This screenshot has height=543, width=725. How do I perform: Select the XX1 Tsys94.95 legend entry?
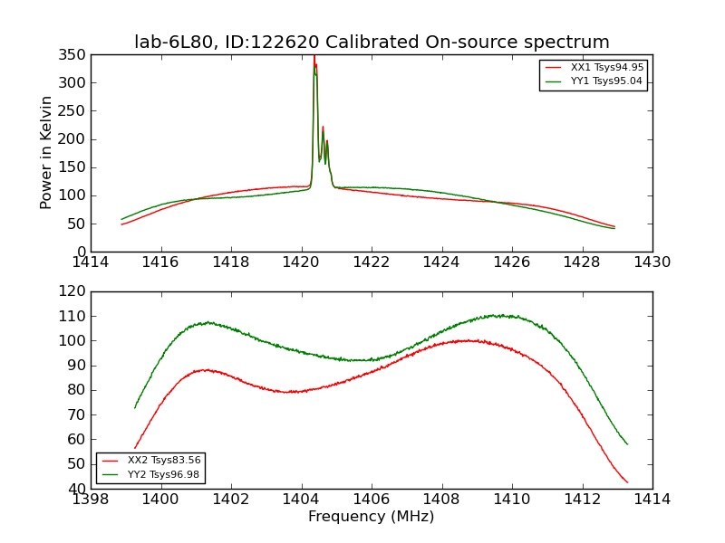[594, 67]
